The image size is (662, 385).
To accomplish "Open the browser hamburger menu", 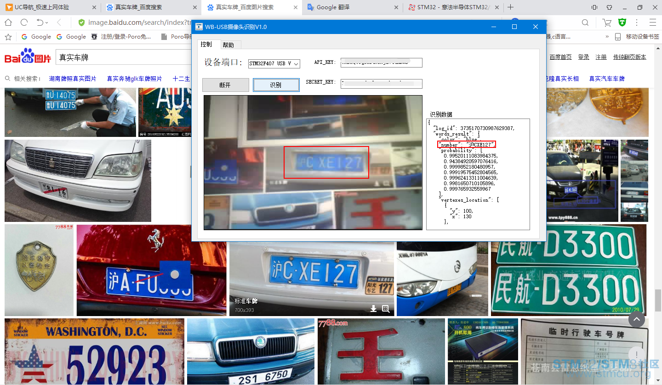I will [652, 23].
